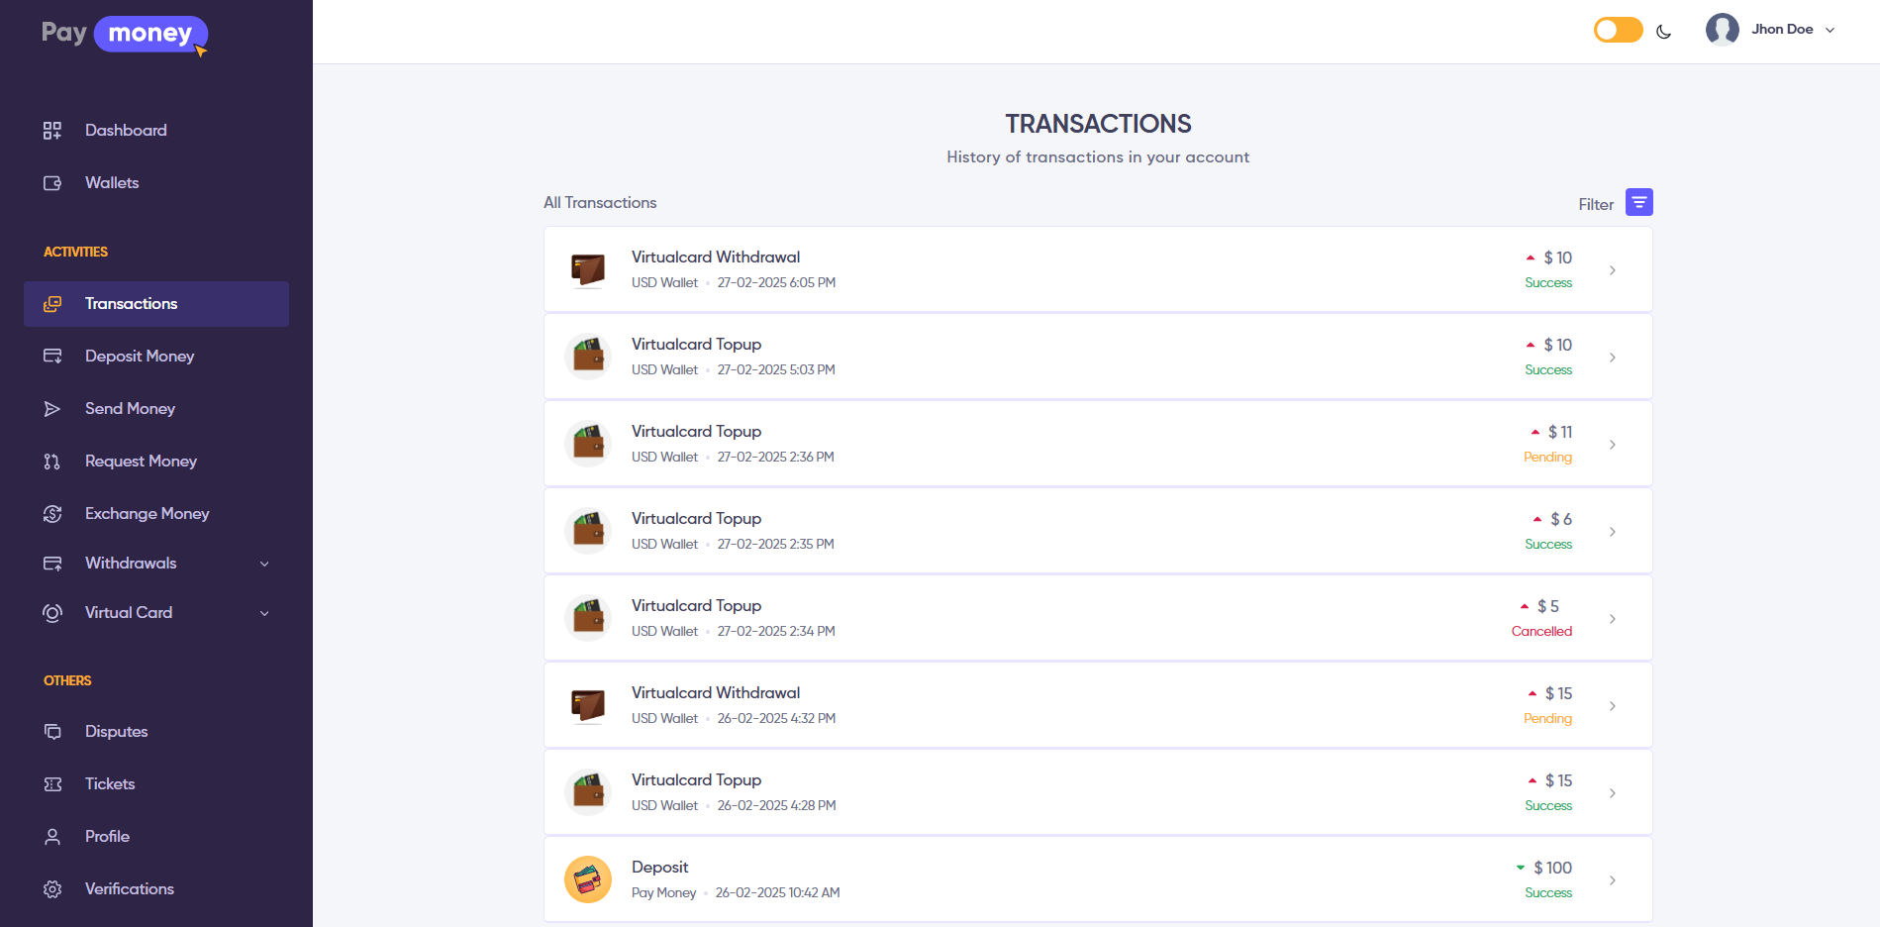Click the Exchange Money icon
Screen dimensions: 1880x927
(52, 514)
